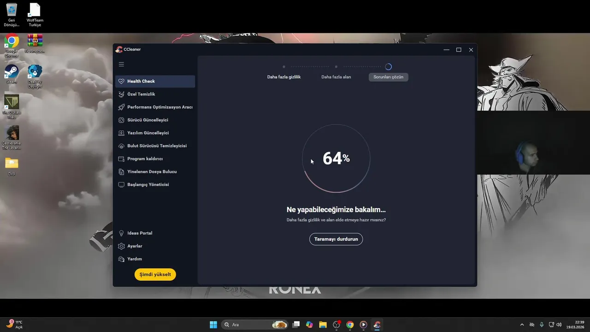Screen dimensions: 590x332
Task: Click the CCleaner logo in title bar
Action: coord(119,49)
